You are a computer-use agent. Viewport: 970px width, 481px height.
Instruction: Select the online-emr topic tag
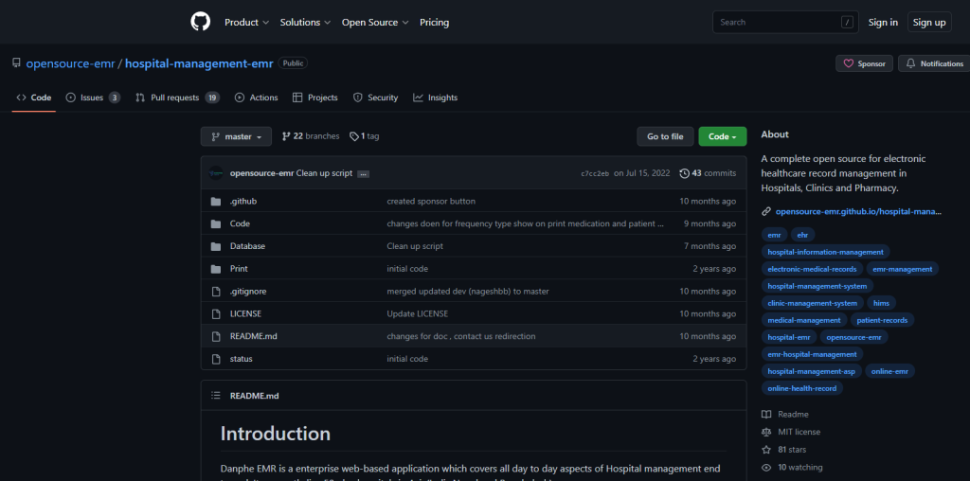tap(889, 371)
